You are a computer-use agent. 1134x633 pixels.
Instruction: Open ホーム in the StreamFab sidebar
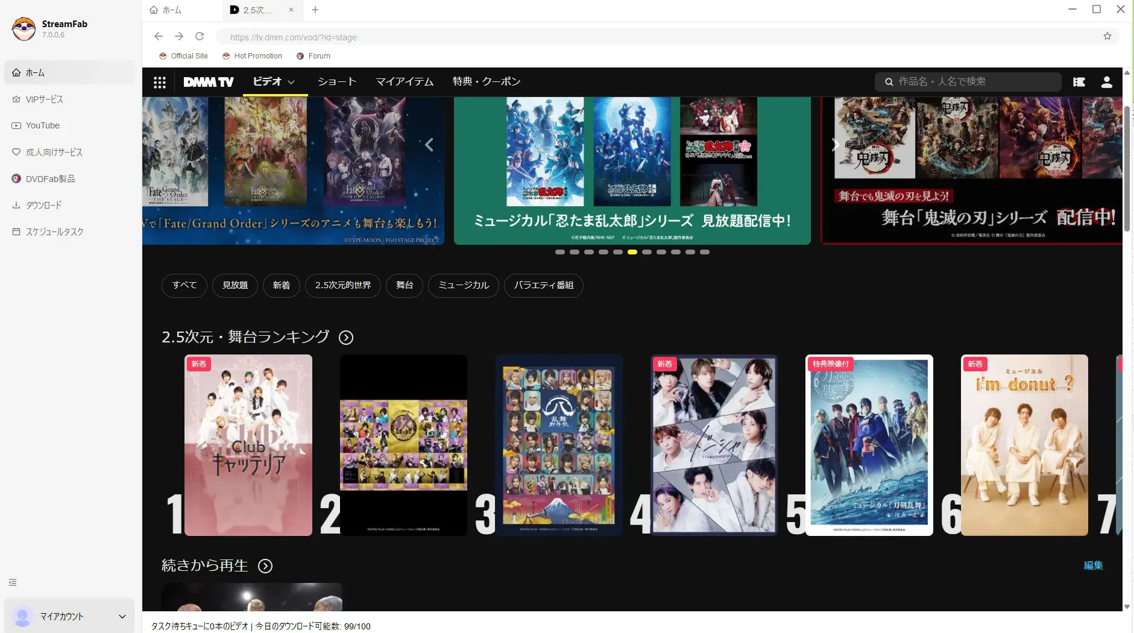[69, 72]
